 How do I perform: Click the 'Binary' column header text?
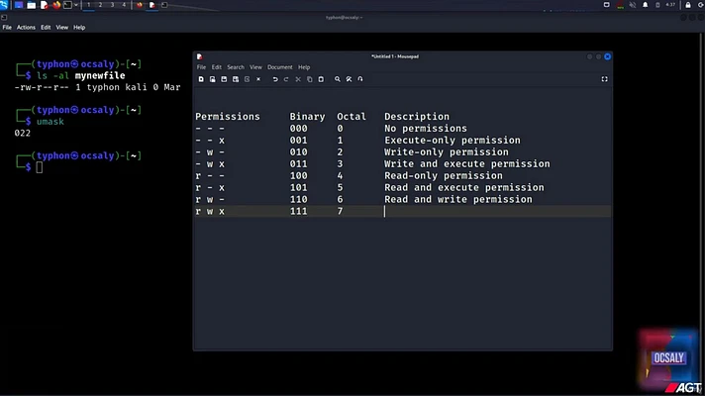307,117
